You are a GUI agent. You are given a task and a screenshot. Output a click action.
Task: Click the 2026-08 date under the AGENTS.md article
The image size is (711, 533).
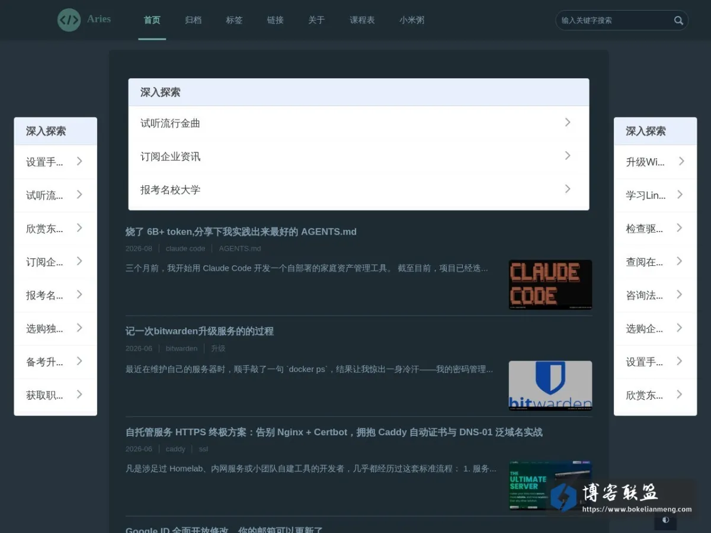(139, 249)
